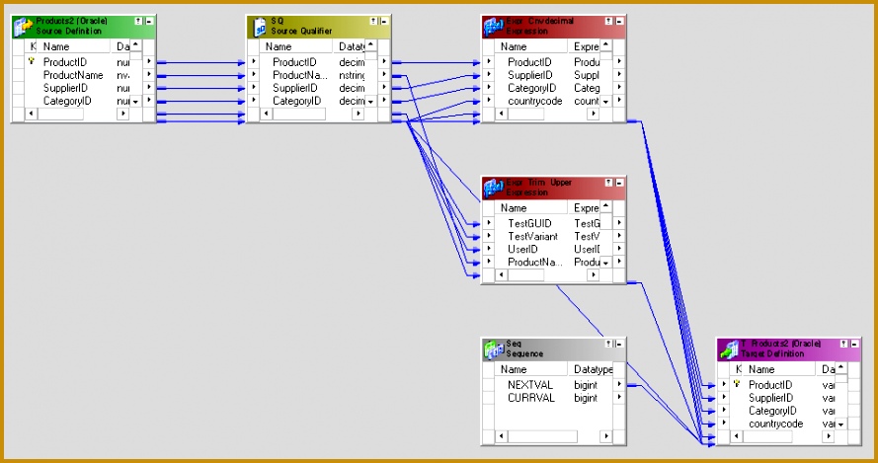Select the Expr_Cnvdecimal Expression icon
The height and width of the screenshot is (463, 878).
pos(494,27)
